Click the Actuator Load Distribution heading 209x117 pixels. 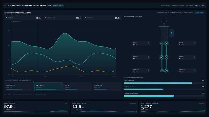point(133,78)
